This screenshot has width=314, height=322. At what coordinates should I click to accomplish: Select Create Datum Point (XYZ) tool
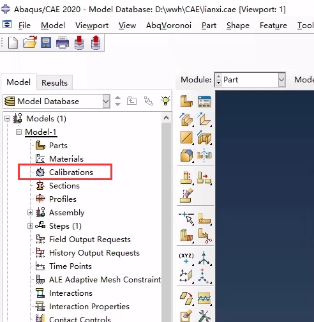(186, 258)
